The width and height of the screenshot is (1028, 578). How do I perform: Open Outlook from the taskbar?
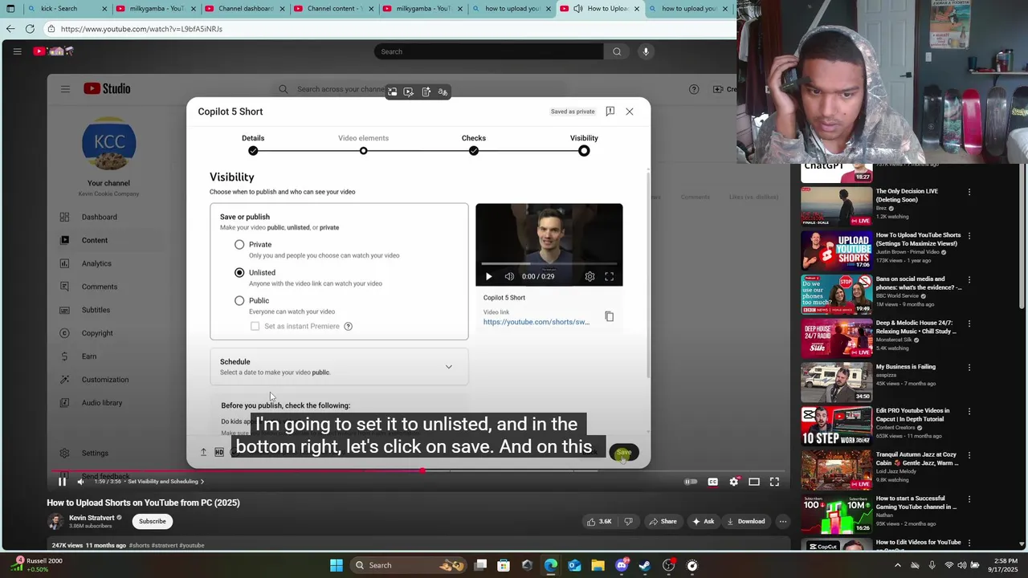click(574, 565)
